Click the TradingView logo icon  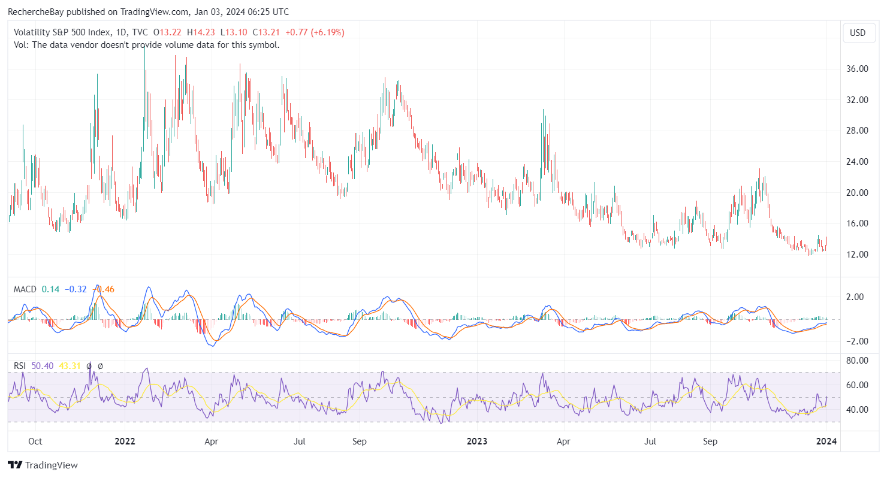(15, 465)
